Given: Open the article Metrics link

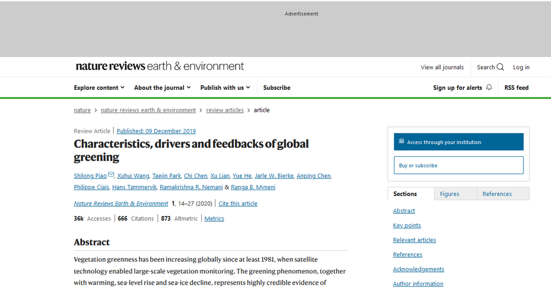Looking at the screenshot, I should coord(214,219).
